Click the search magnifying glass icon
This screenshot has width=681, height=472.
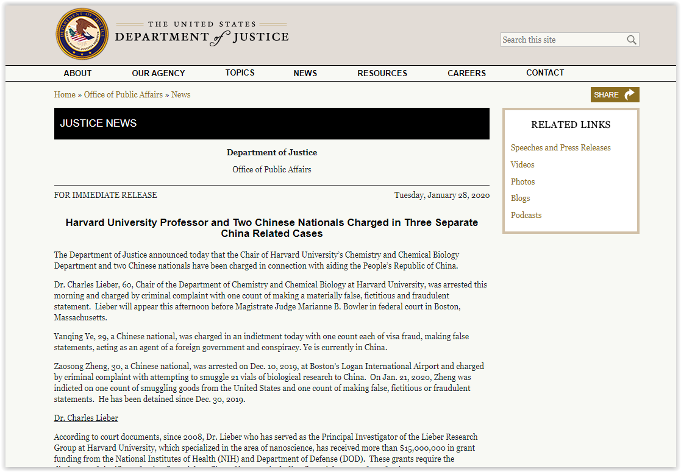(632, 40)
